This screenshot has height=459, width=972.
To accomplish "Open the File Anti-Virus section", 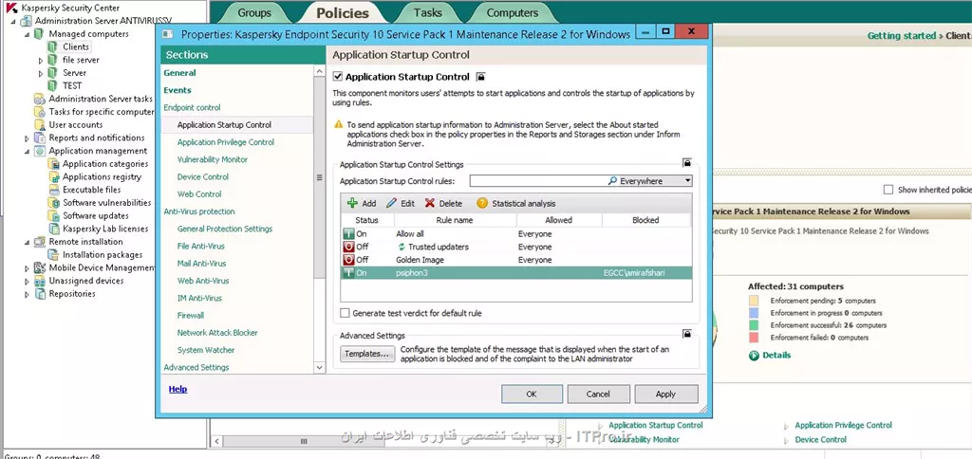I will (x=201, y=247).
